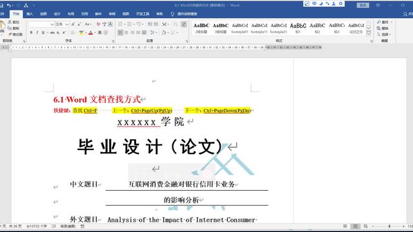Viewport: 413px width, 232px height.
Task: Expand the styles gallery more arrow
Action: pos(368,34)
